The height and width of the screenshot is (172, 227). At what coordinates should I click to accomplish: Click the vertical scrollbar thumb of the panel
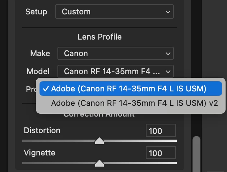(196, 153)
